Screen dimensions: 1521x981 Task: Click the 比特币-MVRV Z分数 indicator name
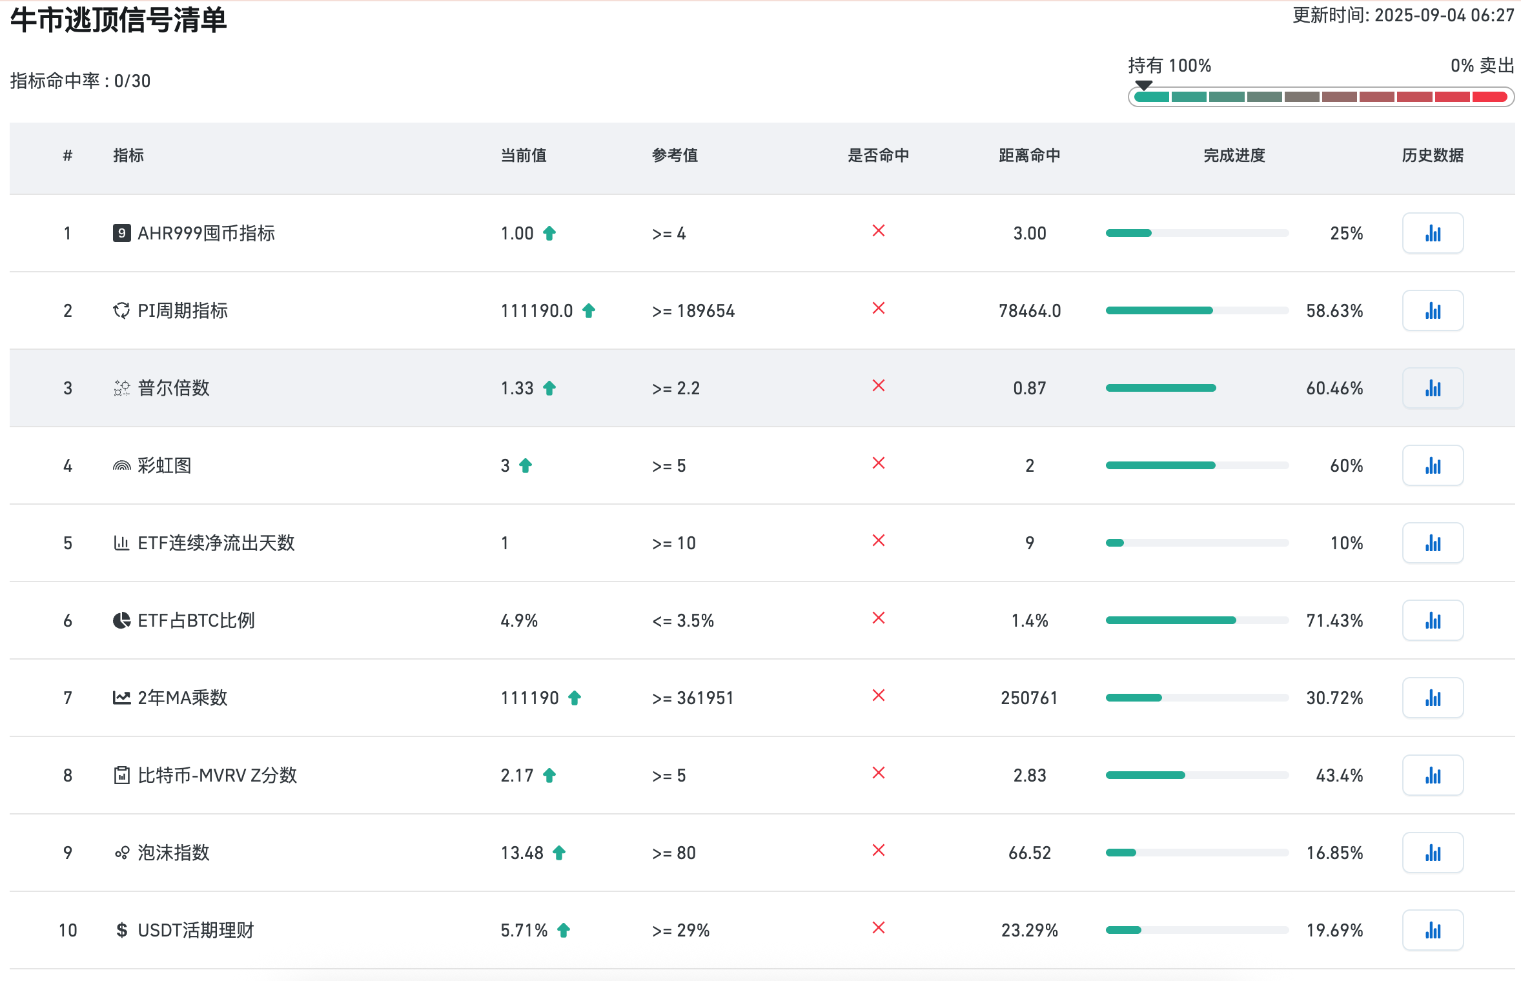coord(217,775)
